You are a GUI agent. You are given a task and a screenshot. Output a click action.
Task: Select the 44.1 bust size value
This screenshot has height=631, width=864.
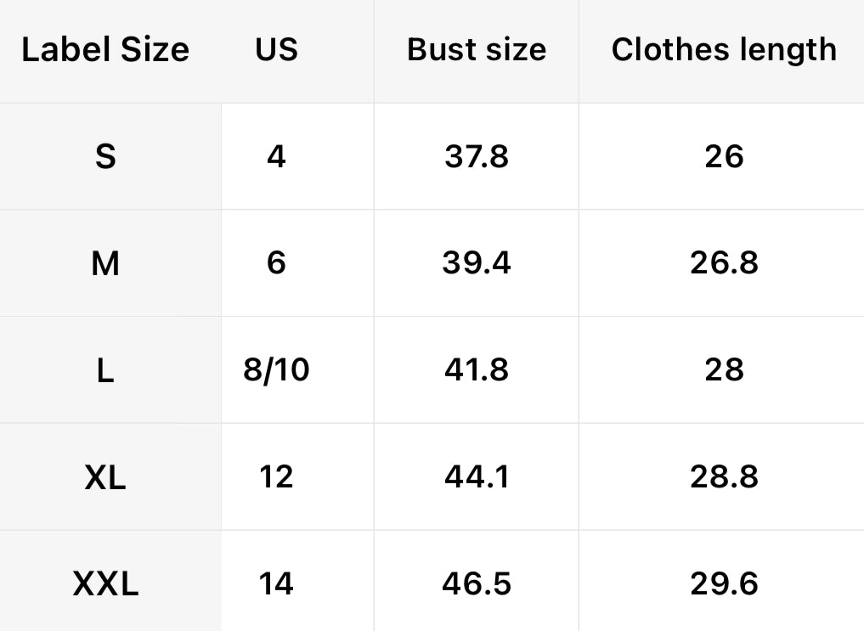coord(476,477)
